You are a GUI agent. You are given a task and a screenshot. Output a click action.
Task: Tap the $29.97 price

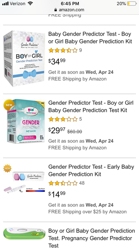[57, 130]
